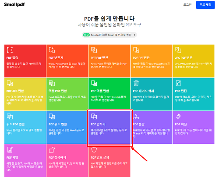Click the PDF 페이지 삭제 description text
219x181 pixels.
coord(151,99)
